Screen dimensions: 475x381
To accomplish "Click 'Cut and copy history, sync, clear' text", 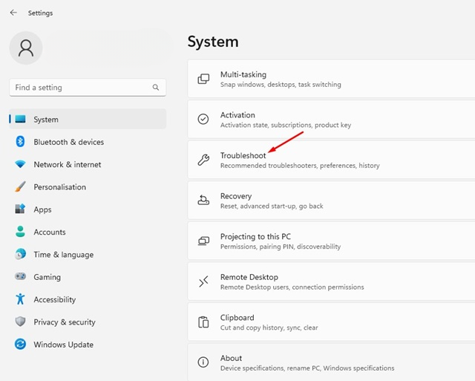I will coord(269,328).
